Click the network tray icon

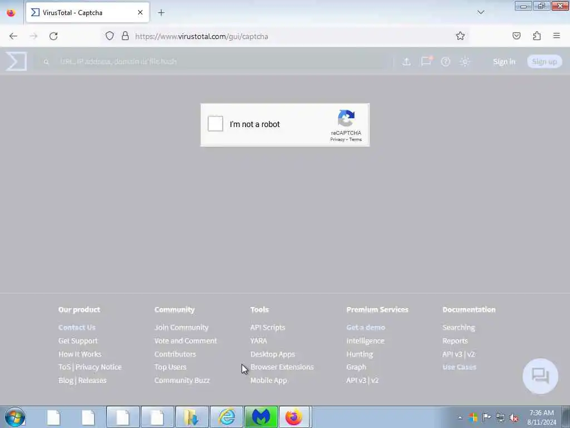click(500, 417)
